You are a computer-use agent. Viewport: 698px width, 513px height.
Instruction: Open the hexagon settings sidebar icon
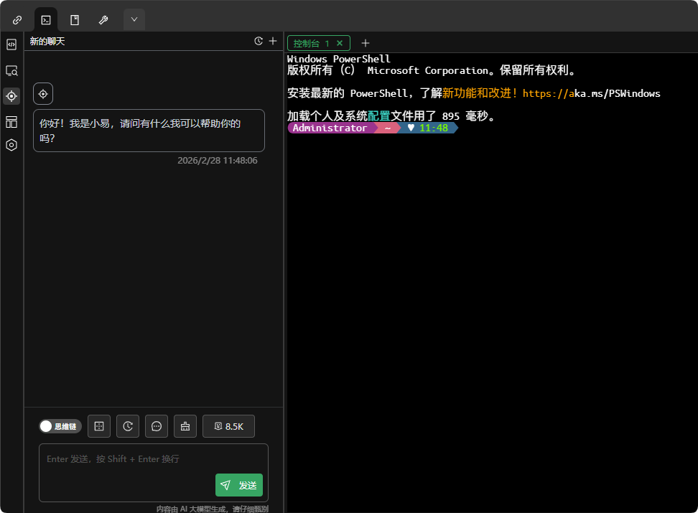(x=11, y=145)
